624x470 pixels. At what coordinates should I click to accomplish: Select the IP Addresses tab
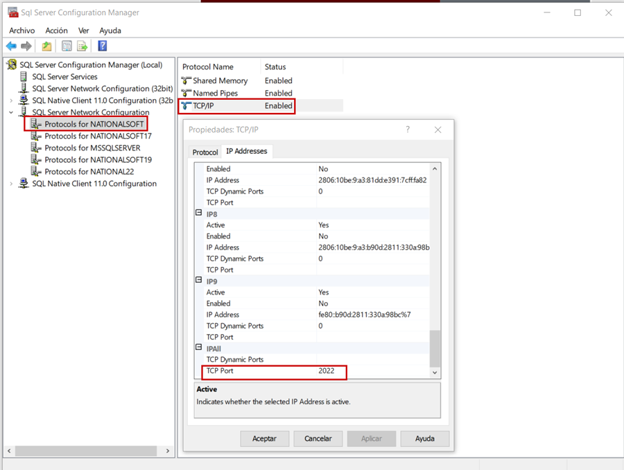click(x=247, y=151)
